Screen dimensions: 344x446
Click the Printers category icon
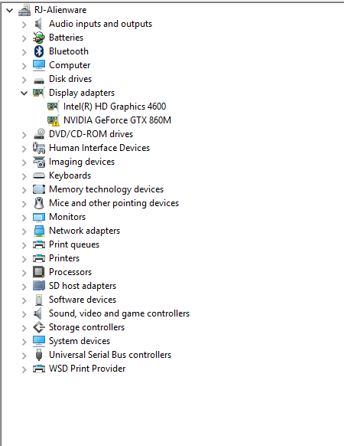click(39, 258)
